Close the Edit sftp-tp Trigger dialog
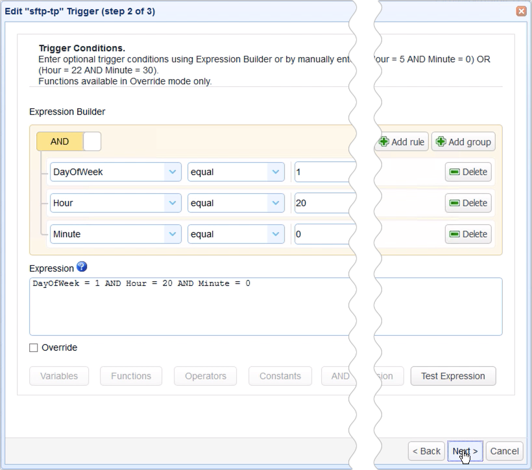 (521, 11)
